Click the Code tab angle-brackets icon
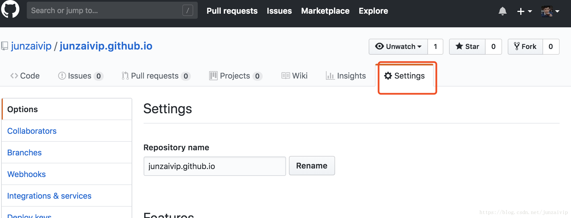Screen dimensions: 571x218 click(x=14, y=76)
